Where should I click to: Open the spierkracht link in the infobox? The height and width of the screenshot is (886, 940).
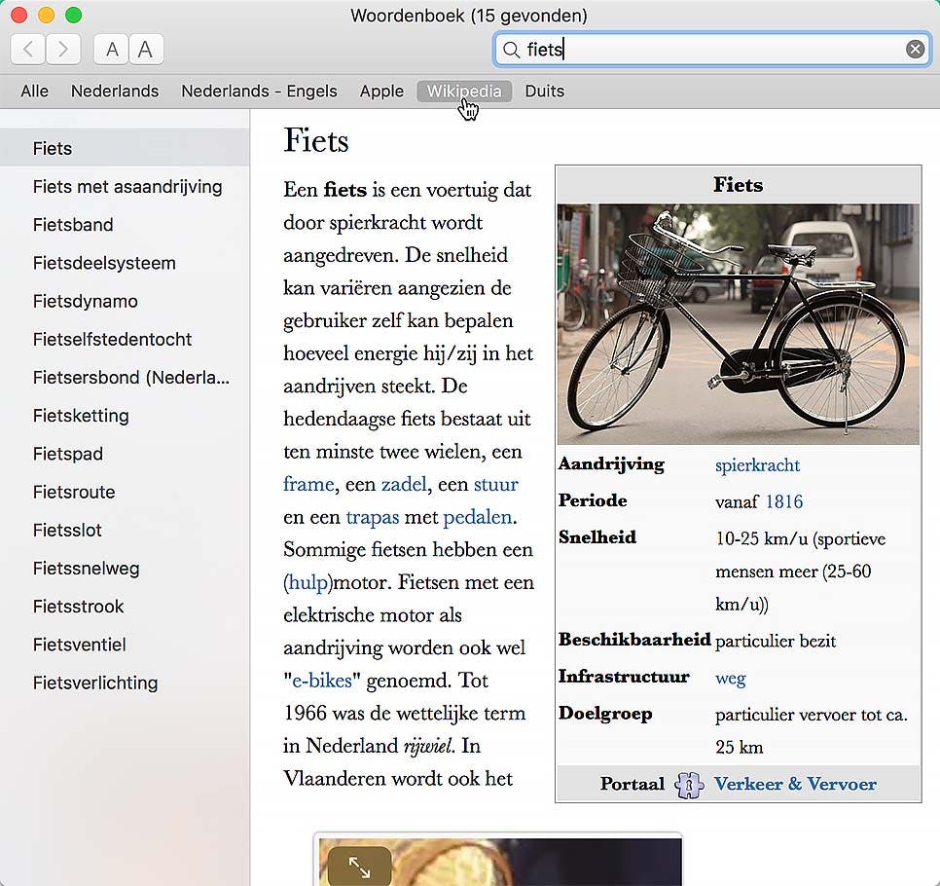757,464
